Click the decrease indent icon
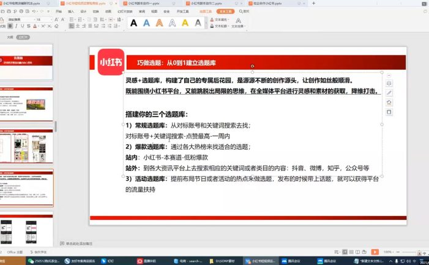This screenshot has width=429, height=265. tap(89, 20)
